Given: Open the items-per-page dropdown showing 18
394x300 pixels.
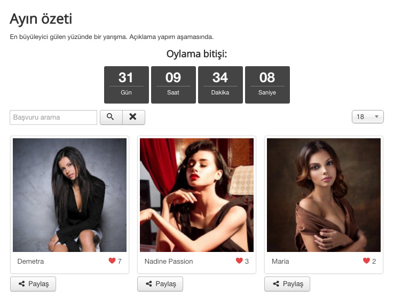Looking at the screenshot, I should click(367, 117).
